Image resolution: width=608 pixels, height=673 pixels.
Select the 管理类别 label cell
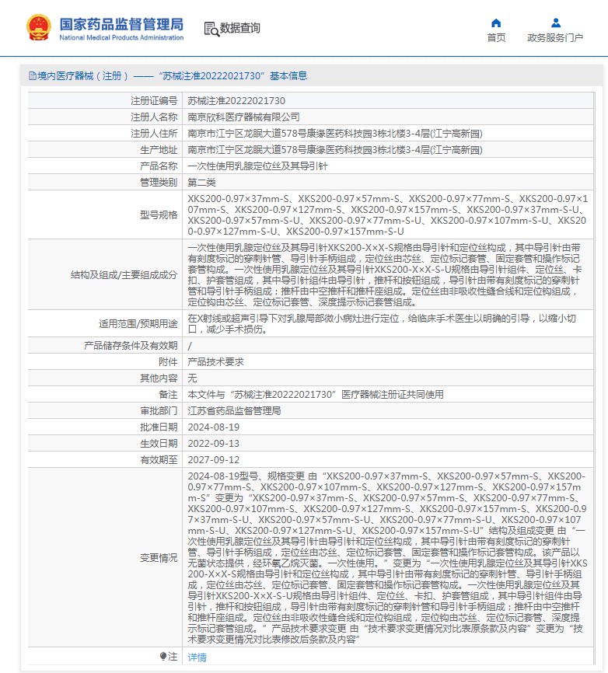coord(105,183)
